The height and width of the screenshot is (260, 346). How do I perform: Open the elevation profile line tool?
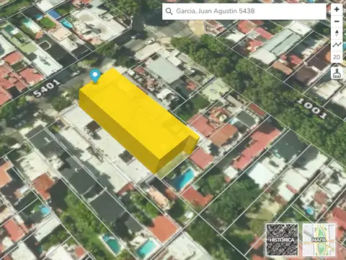[x=337, y=45]
